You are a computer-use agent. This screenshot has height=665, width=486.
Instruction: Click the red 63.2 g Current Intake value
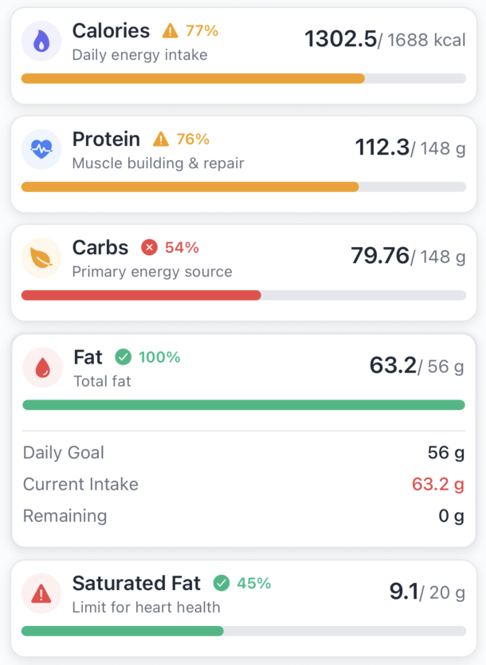tap(438, 484)
